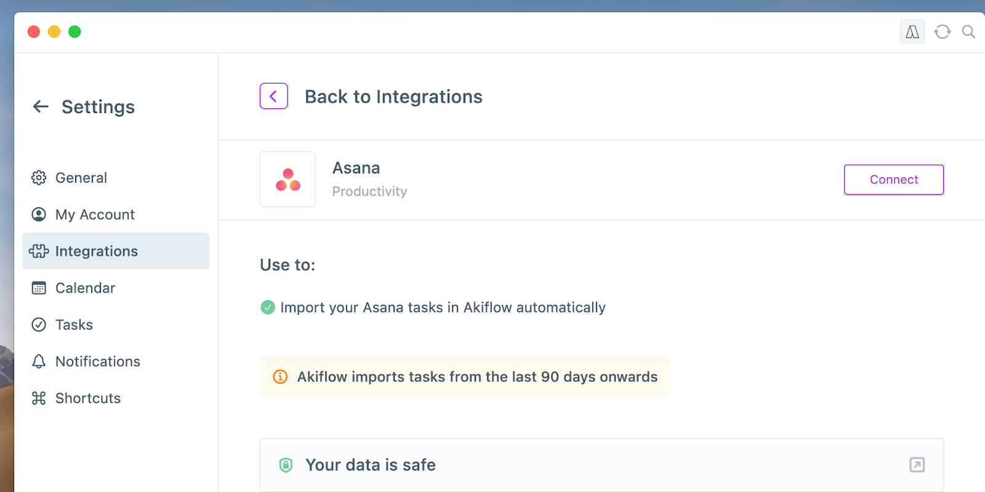Open My Account settings
Viewport: 985px width, 492px height.
[x=95, y=215]
